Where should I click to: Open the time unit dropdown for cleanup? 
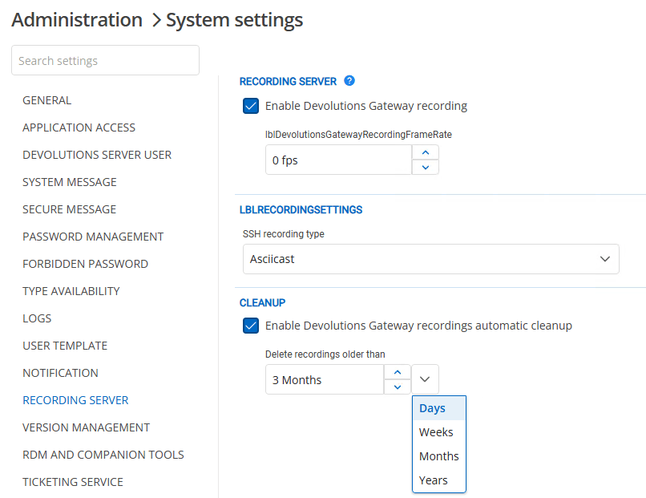(x=424, y=379)
